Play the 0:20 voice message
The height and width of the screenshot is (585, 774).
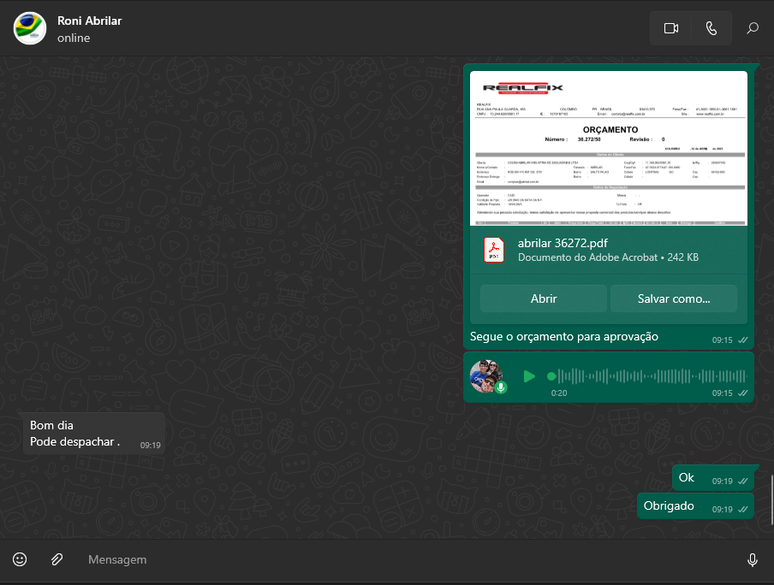click(529, 376)
